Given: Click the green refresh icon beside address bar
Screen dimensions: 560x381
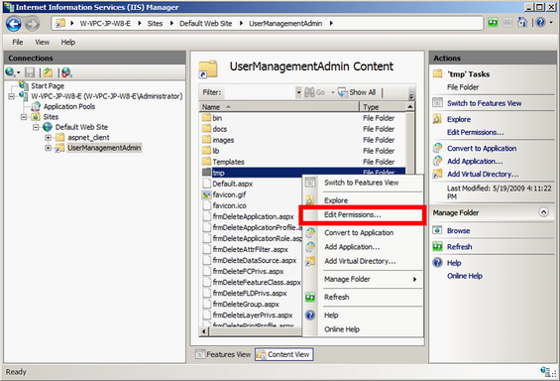Looking at the screenshot, I should 493,23.
